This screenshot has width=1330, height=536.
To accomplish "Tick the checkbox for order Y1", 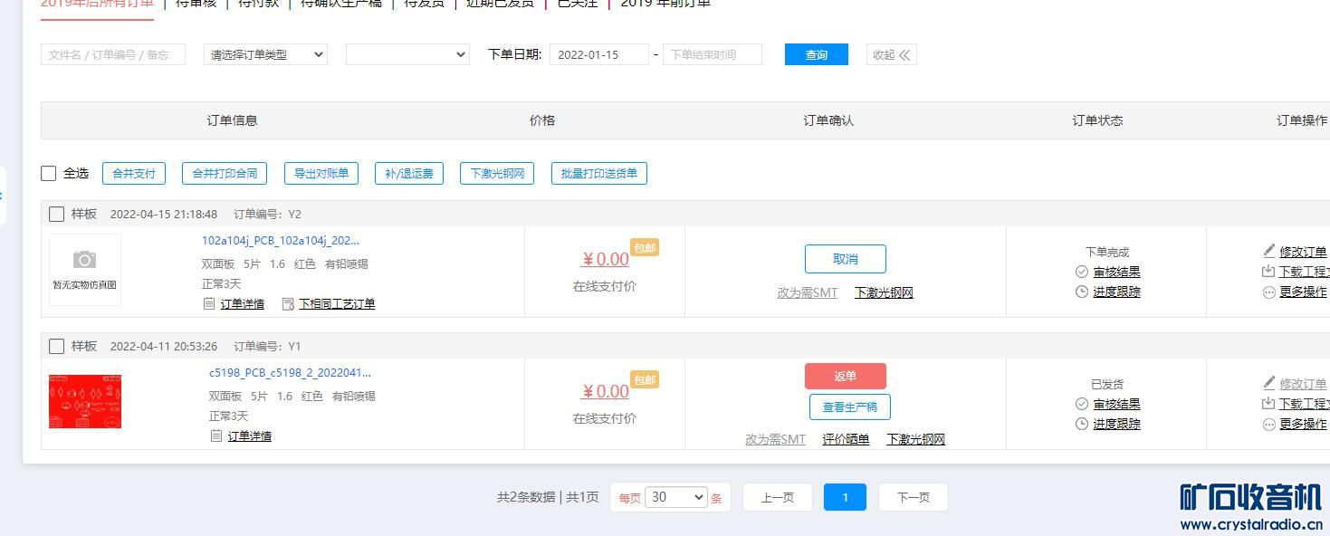I will pos(56,347).
